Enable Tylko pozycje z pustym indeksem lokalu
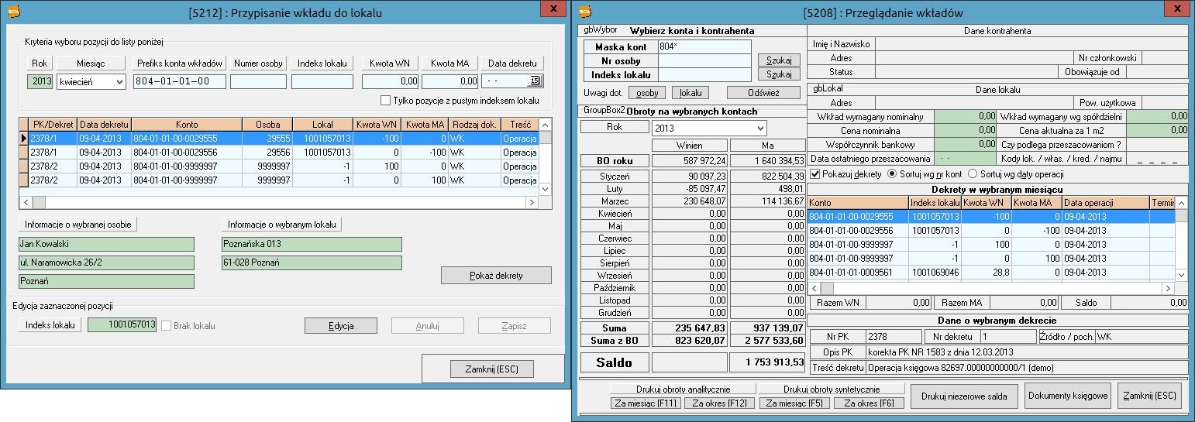1195x422 pixels. [x=385, y=101]
